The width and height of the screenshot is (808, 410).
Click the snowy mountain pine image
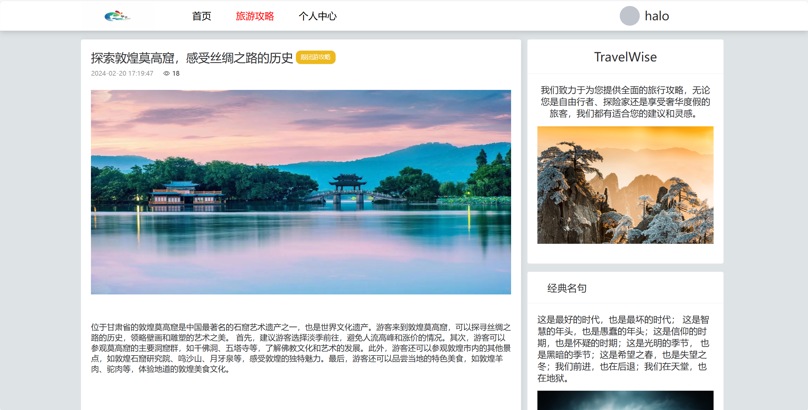(x=625, y=185)
